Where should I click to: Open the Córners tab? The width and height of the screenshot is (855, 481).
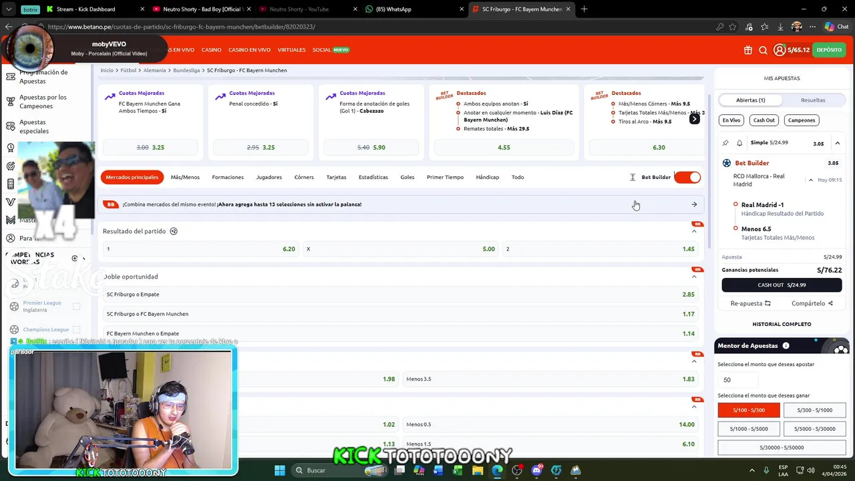click(x=304, y=177)
